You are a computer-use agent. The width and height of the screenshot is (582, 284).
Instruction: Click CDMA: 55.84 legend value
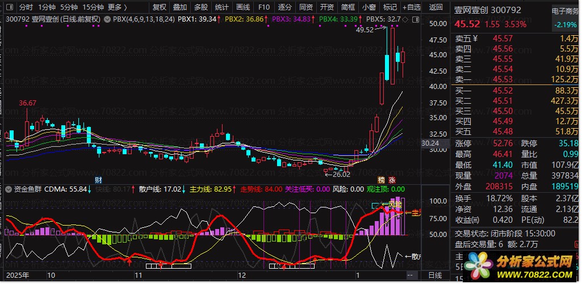65,189
